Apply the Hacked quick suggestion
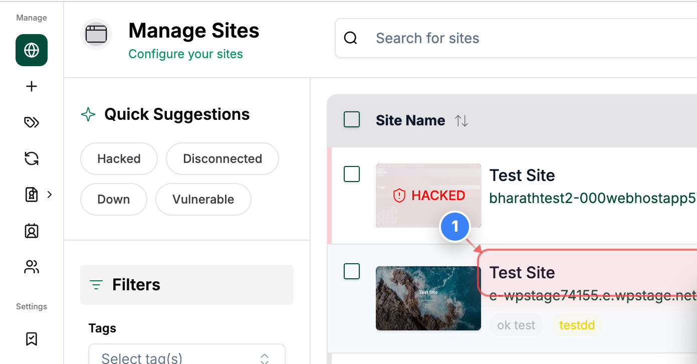This screenshot has width=697, height=364. point(119,158)
